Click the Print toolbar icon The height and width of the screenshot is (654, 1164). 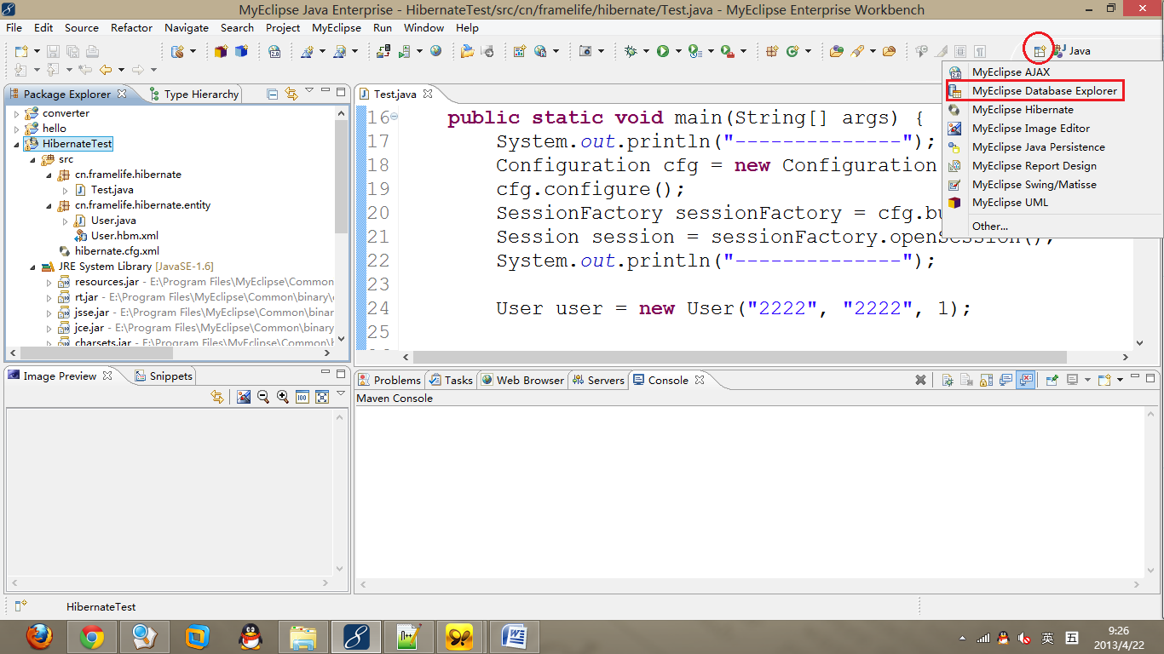point(92,51)
